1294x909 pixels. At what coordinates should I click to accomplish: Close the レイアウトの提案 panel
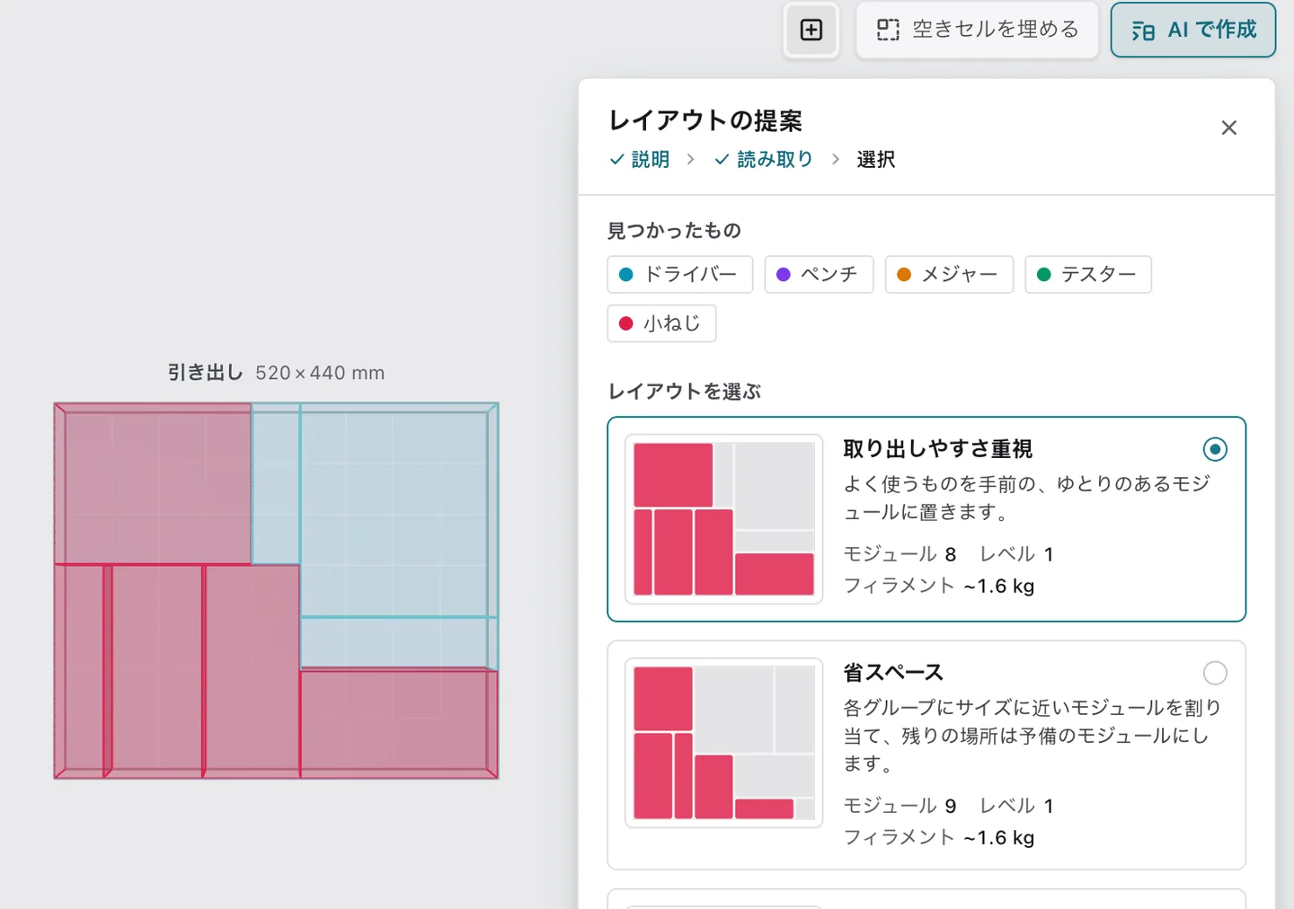pyautogui.click(x=1229, y=128)
